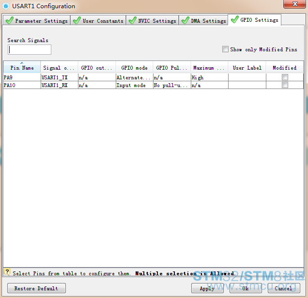Viewport: 308px width, 298px height.
Task: Sort by the User Label column header
Action: [x=247, y=67]
